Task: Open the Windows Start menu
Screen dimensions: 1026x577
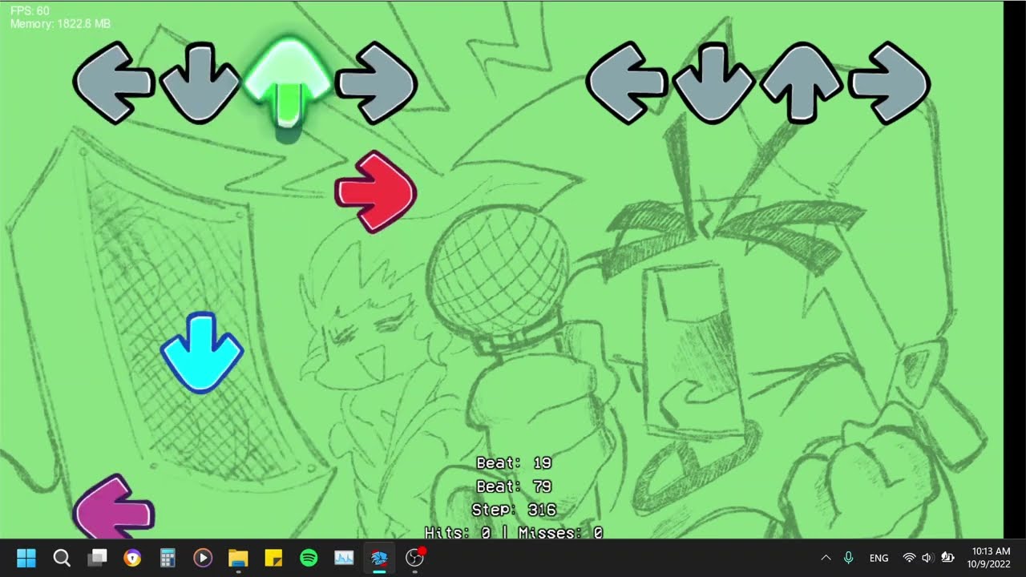Action: click(x=26, y=558)
